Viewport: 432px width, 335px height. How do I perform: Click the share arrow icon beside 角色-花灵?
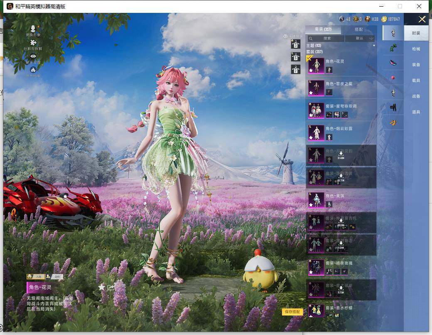tap(111, 287)
